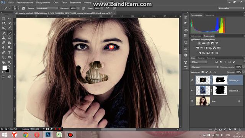The height and width of the screenshot is (138, 245).
Task: Select the Quick Selection tool
Action: click(x=9, y=23)
